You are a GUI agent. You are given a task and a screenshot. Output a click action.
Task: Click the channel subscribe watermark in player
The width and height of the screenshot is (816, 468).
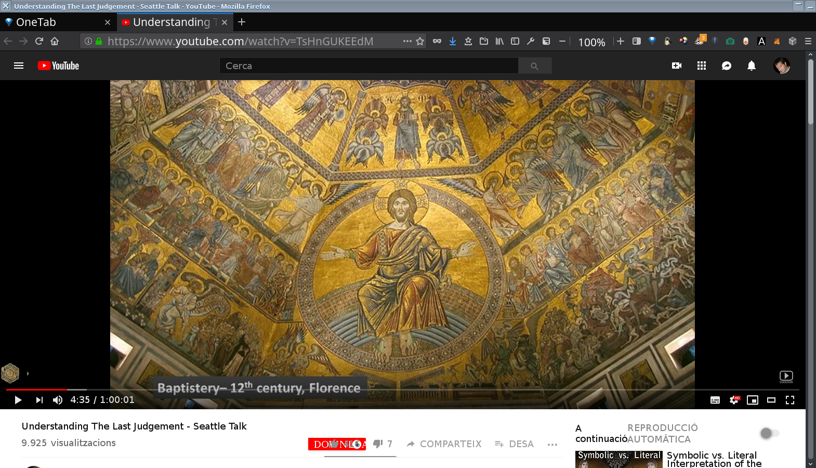[x=786, y=376]
